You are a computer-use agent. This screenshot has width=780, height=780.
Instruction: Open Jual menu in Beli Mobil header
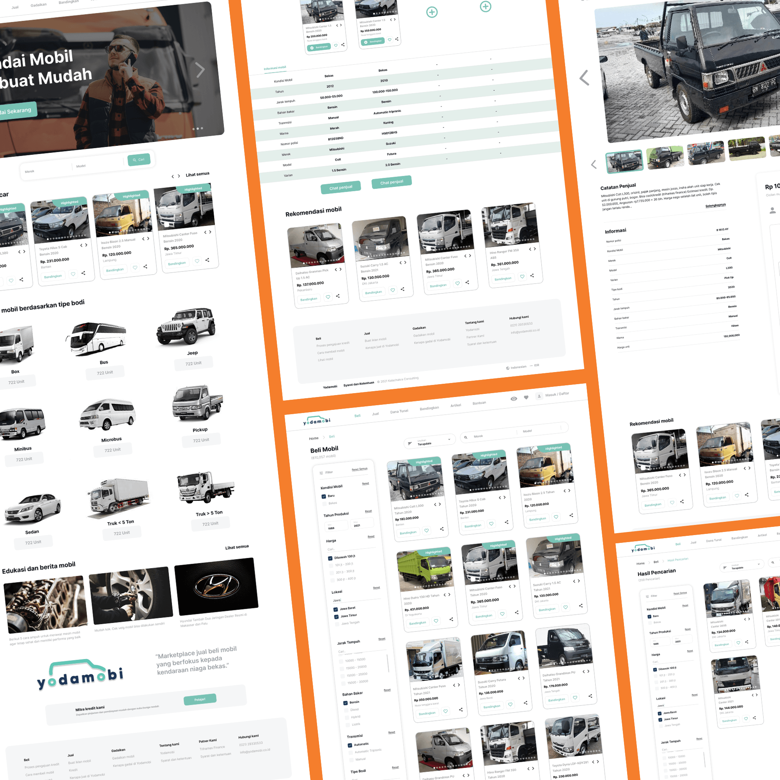(375, 414)
